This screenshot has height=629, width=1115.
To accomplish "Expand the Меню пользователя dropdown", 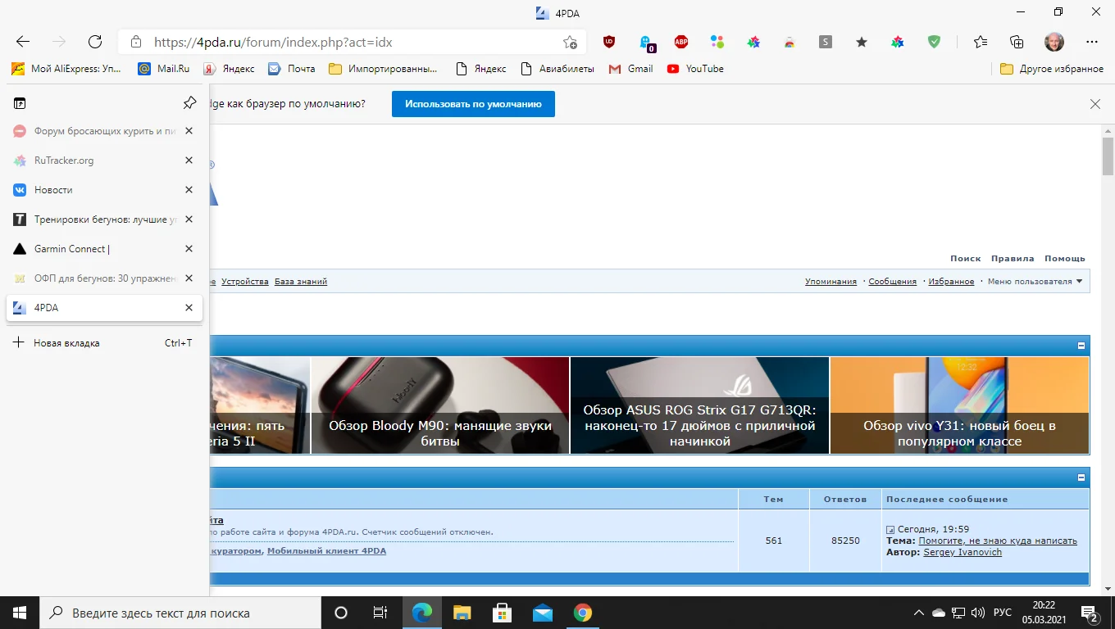I will [x=1035, y=282].
